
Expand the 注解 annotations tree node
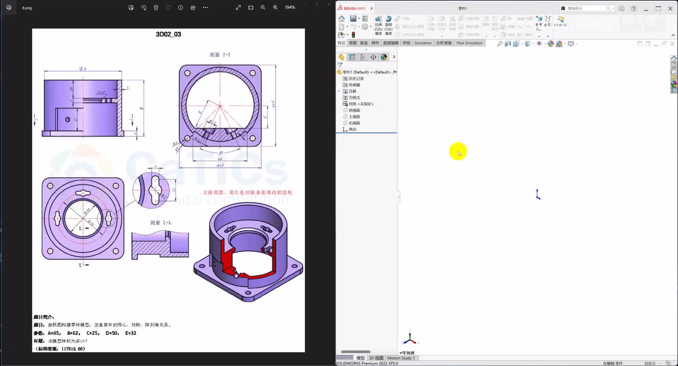coord(339,91)
